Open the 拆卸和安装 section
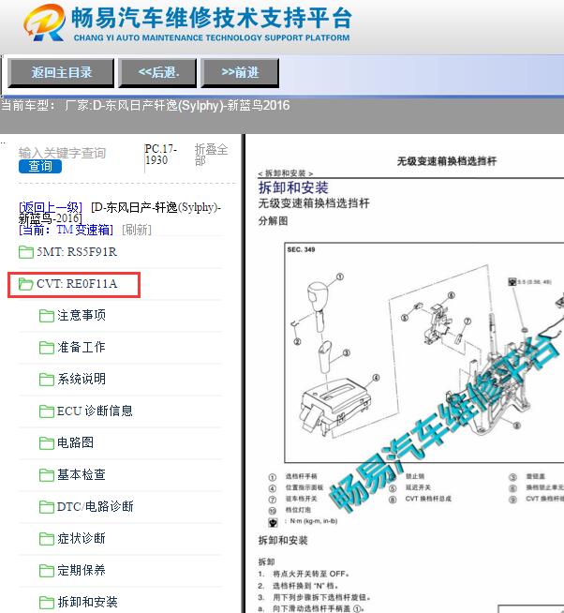Viewport: 564px width, 613px height. 87,602
